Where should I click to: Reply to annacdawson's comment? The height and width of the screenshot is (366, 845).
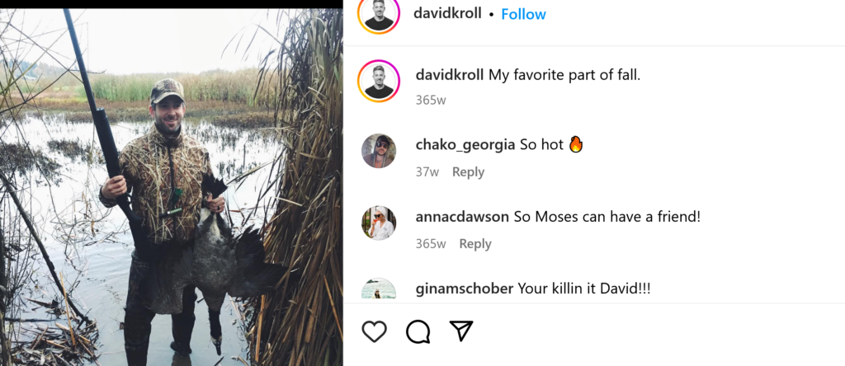pos(475,244)
